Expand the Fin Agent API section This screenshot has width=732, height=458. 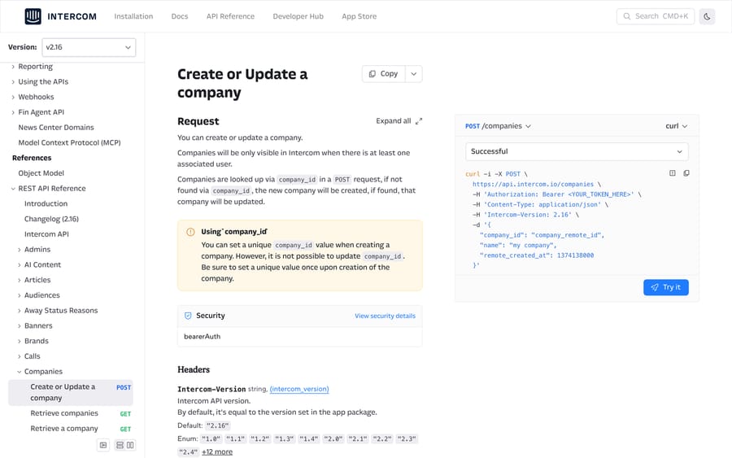pos(13,112)
